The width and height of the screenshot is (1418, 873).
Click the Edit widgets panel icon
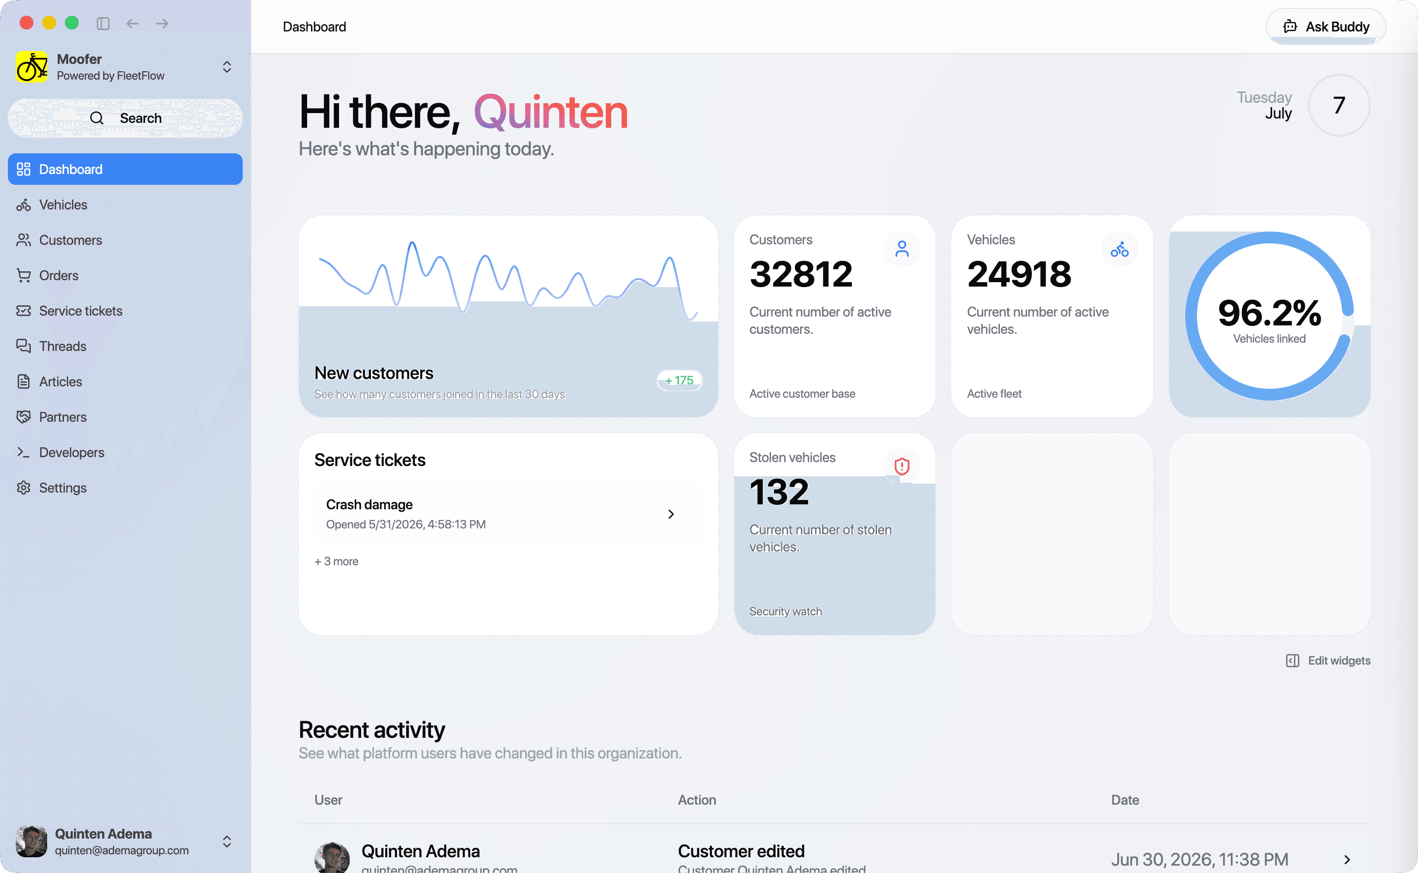[x=1293, y=661]
